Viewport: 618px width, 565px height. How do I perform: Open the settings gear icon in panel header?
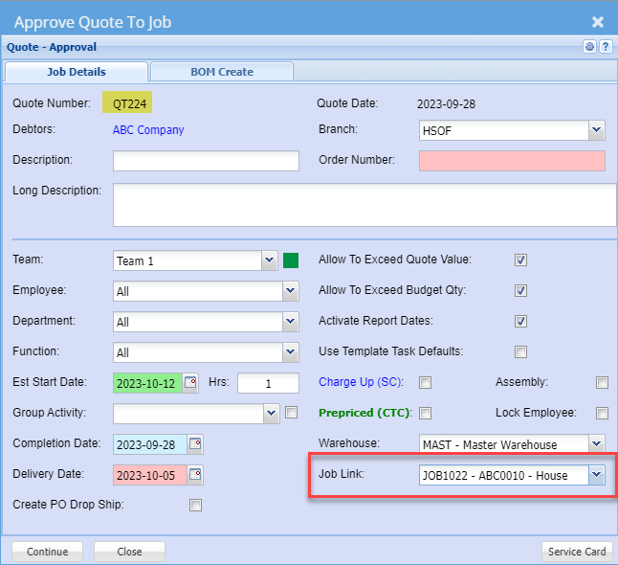589,46
